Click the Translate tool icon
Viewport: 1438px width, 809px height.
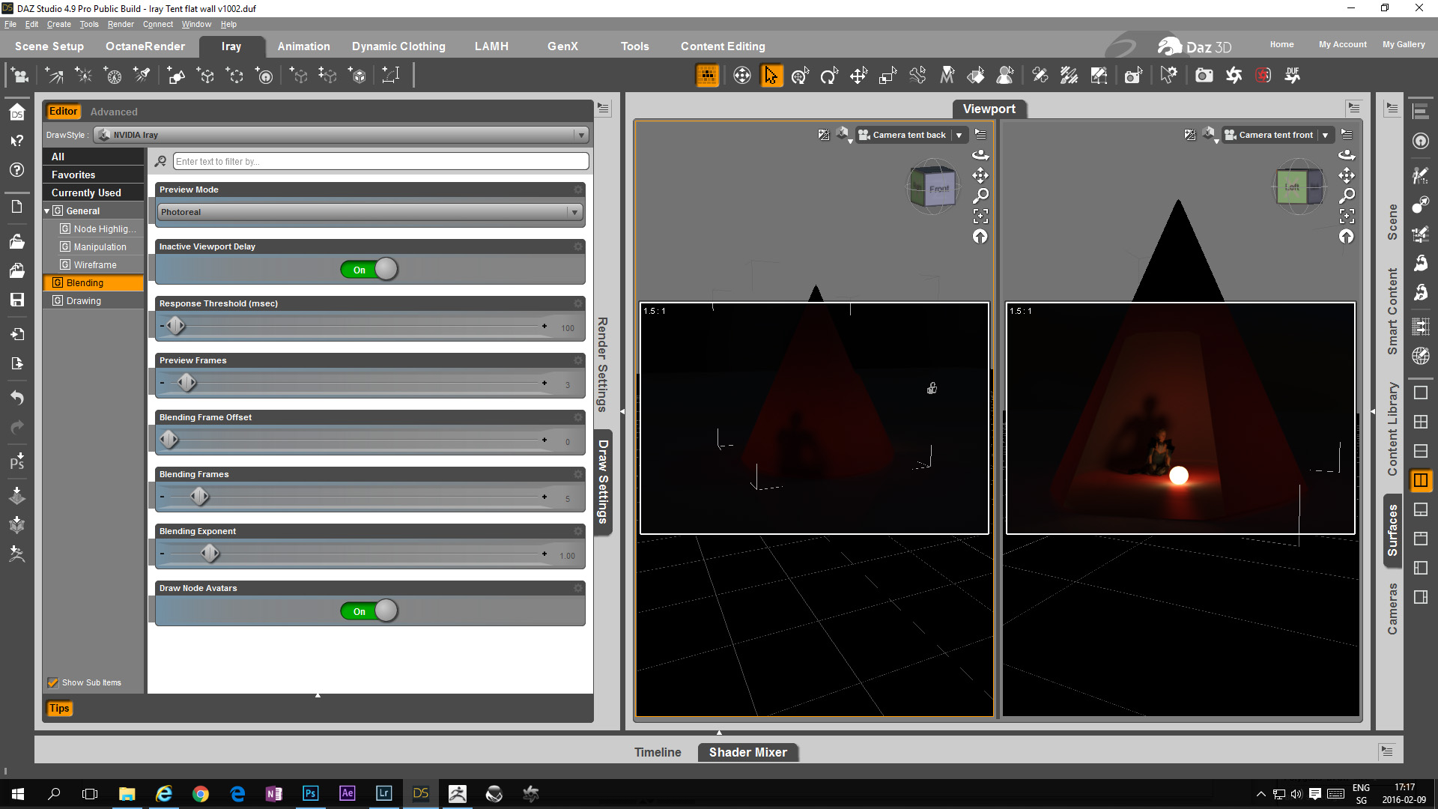(858, 76)
